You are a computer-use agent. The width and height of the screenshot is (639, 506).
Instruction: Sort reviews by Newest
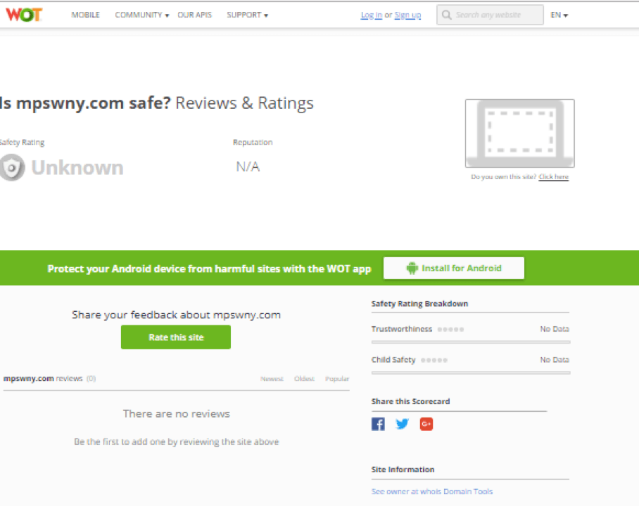pyautogui.click(x=272, y=379)
